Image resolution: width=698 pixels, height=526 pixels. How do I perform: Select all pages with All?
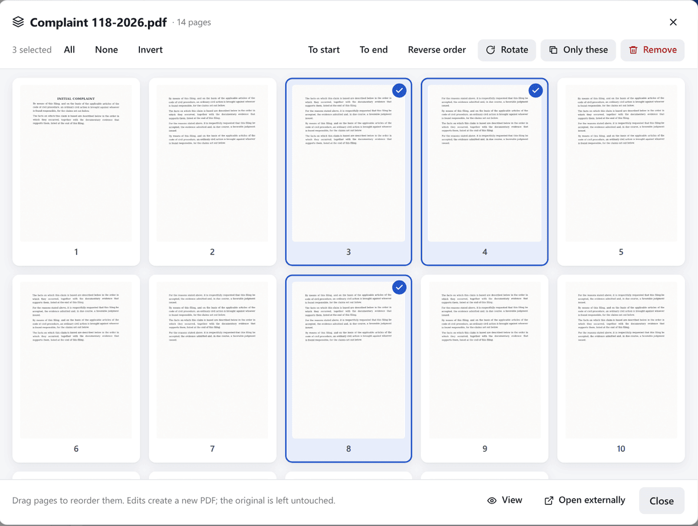tap(70, 50)
